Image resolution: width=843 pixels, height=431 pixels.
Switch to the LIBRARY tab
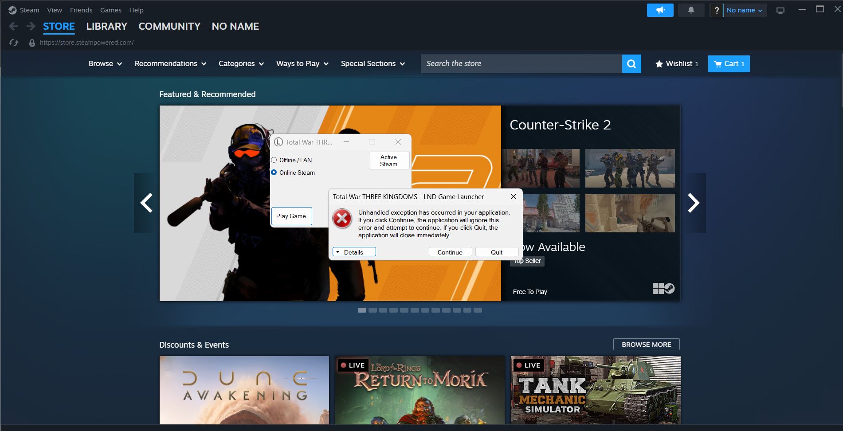click(106, 26)
